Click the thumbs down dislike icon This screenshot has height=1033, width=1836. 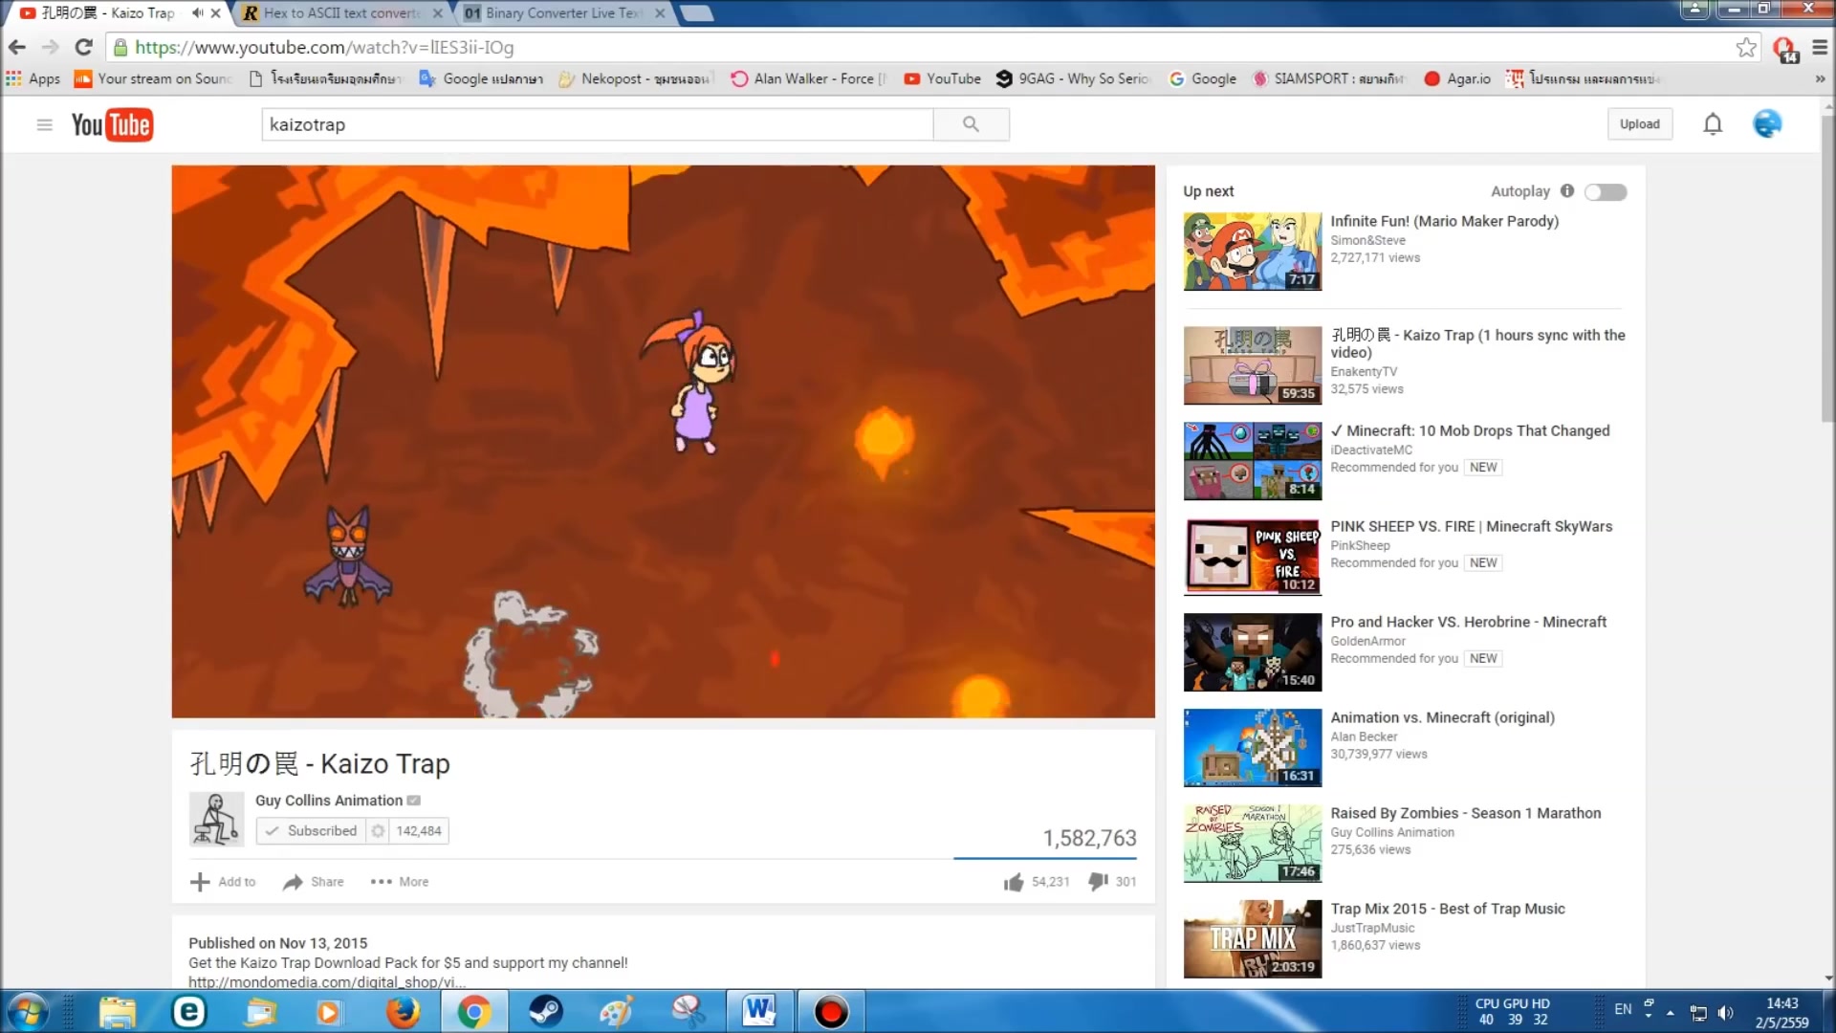[1098, 881]
